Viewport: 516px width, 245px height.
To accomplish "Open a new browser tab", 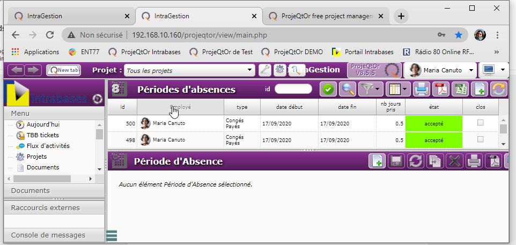I will (x=401, y=16).
